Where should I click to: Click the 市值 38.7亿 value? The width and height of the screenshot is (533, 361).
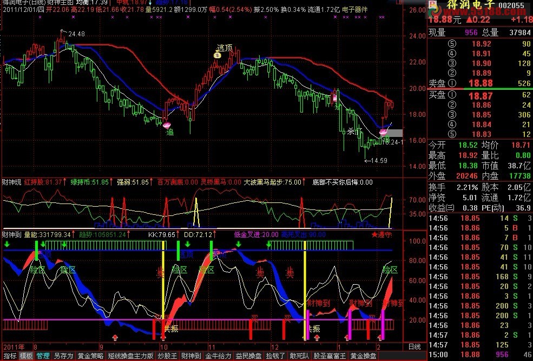point(519,166)
